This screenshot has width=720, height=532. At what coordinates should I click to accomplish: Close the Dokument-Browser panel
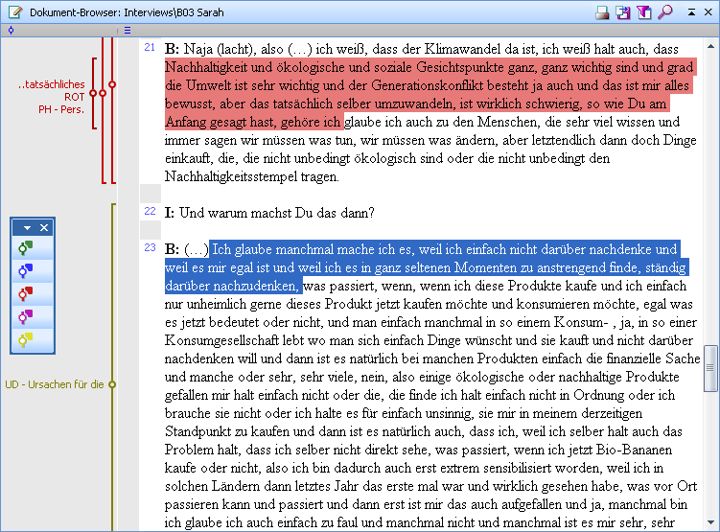[708, 12]
